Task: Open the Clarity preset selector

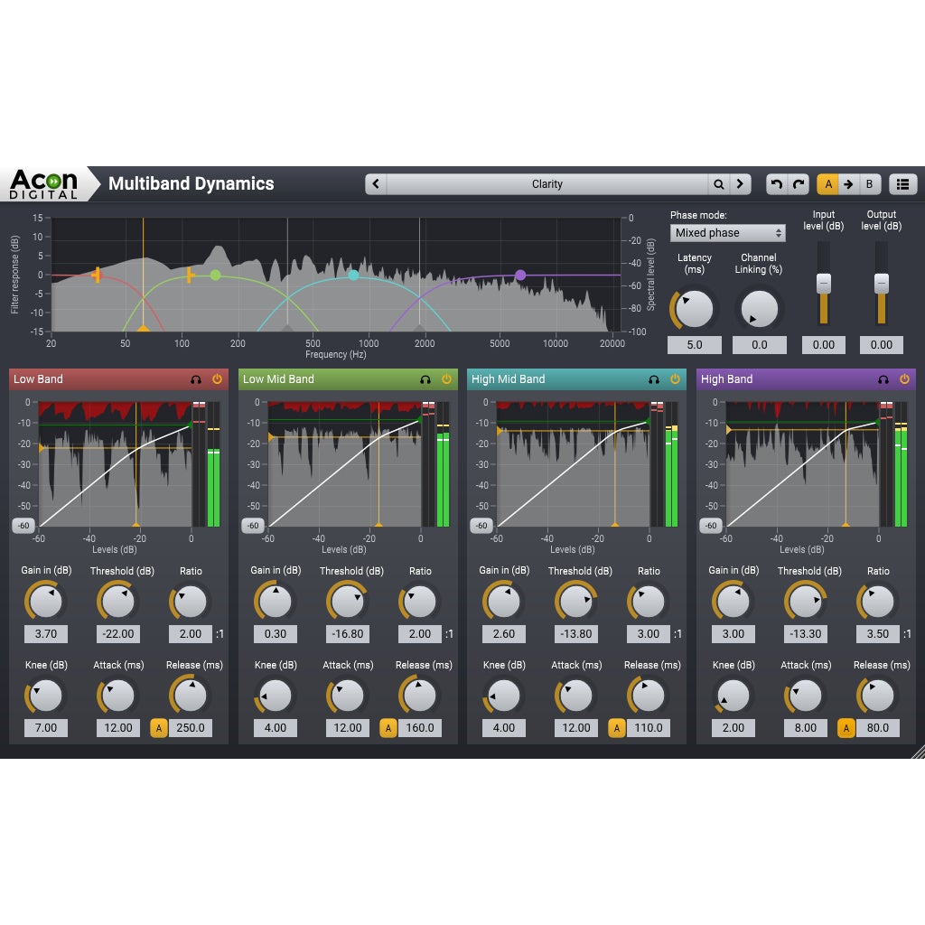Action: coord(547,184)
